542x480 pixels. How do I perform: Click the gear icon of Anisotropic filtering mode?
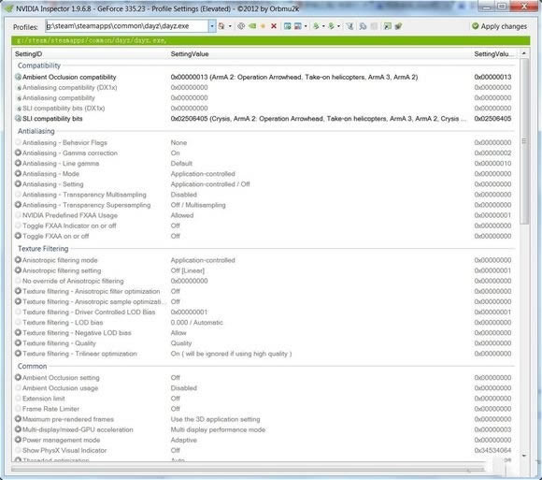click(18, 259)
